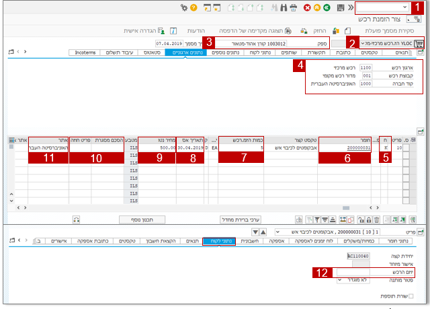The image size is (430, 309).
Task: Click the ערכי ברירת מחדל button
Action: 241,219
